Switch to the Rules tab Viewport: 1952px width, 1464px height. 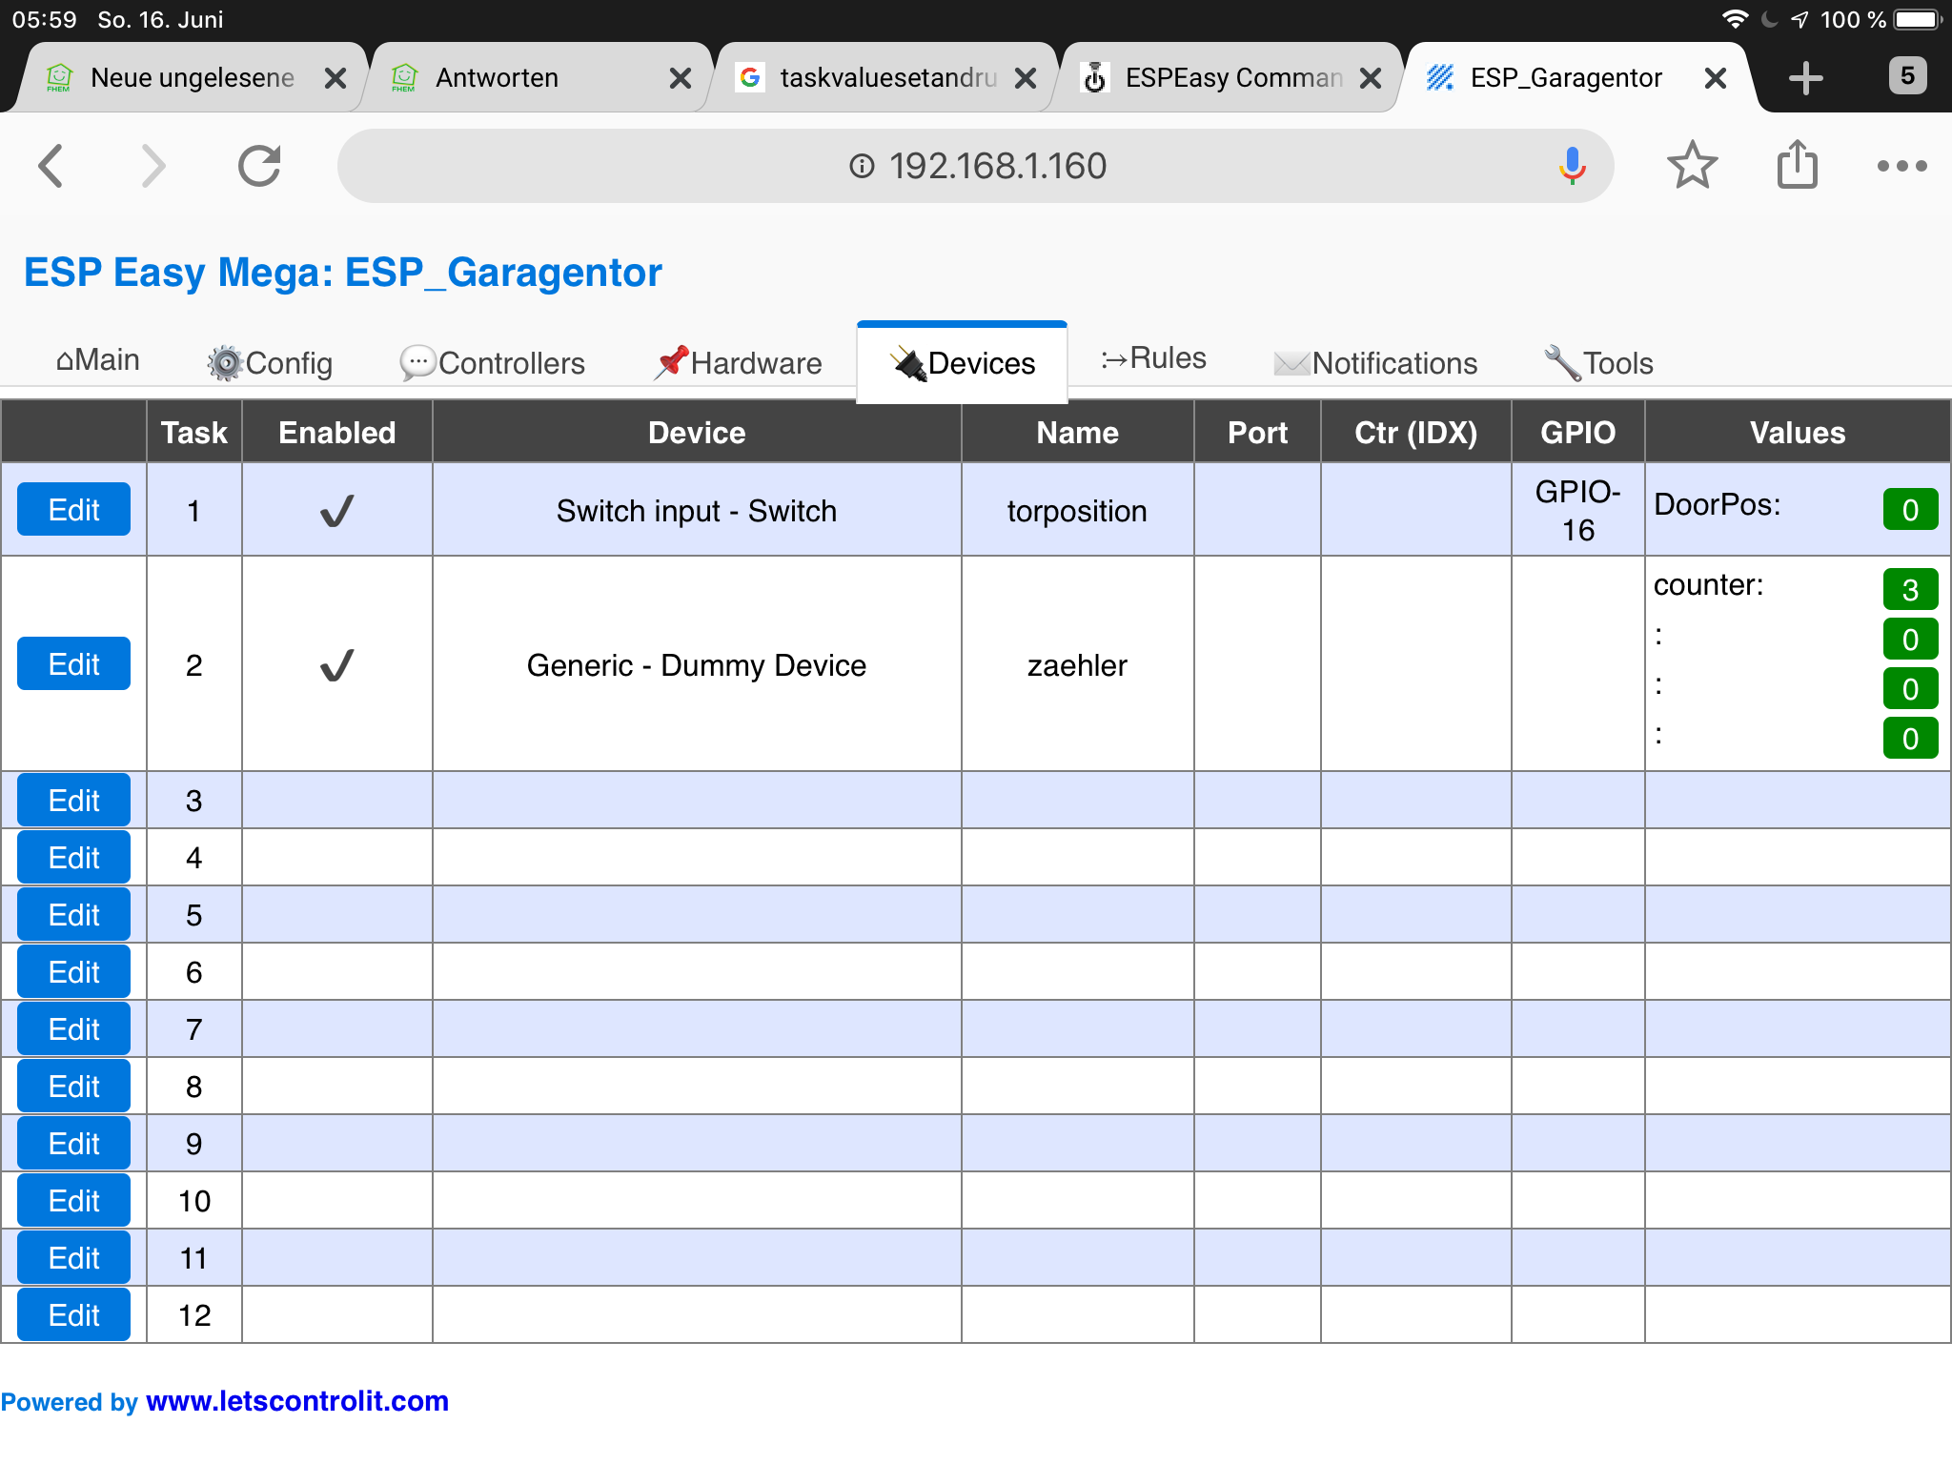[1153, 359]
